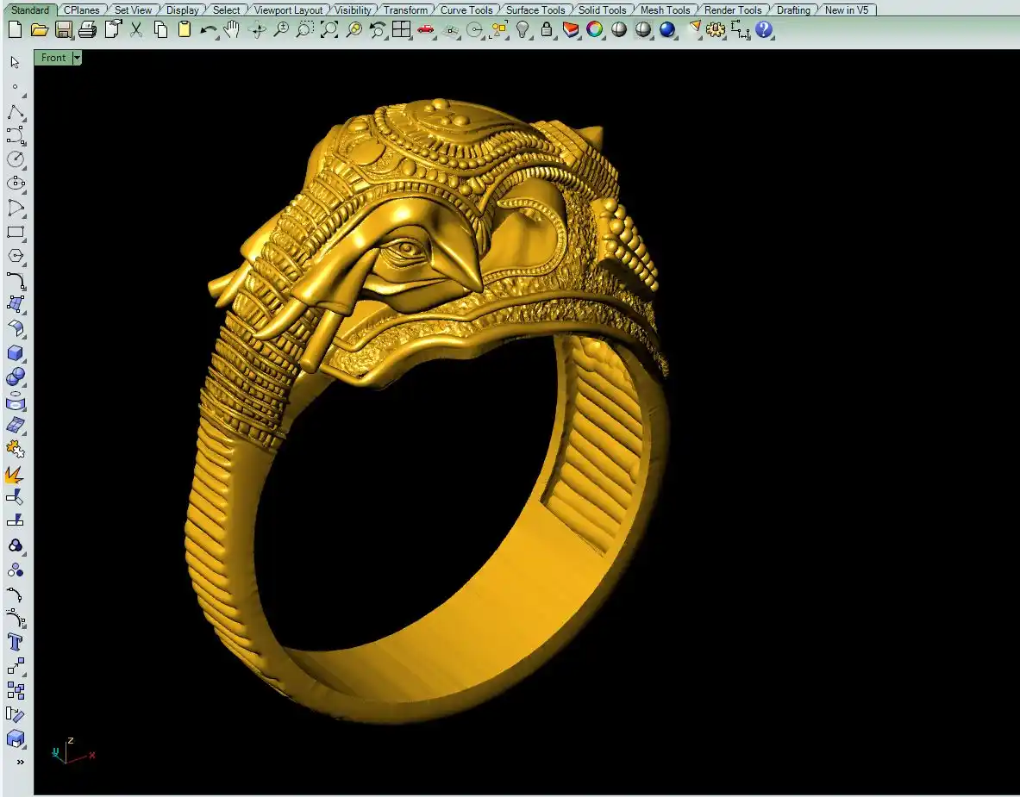Open the Surface Tools tab
Image resolution: width=1020 pixels, height=797 pixels.
point(535,10)
